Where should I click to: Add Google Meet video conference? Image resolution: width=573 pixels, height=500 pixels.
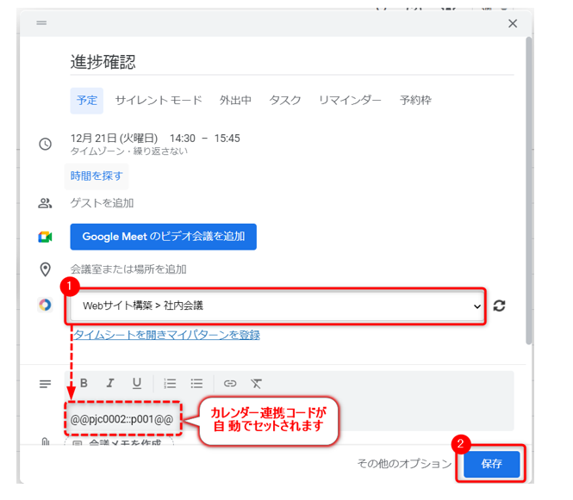click(164, 237)
